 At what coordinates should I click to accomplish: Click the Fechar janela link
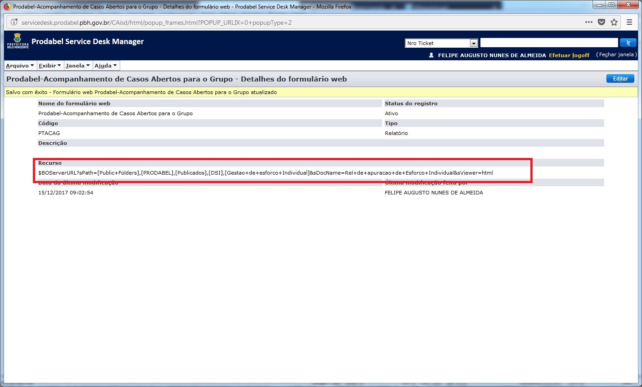(617, 54)
